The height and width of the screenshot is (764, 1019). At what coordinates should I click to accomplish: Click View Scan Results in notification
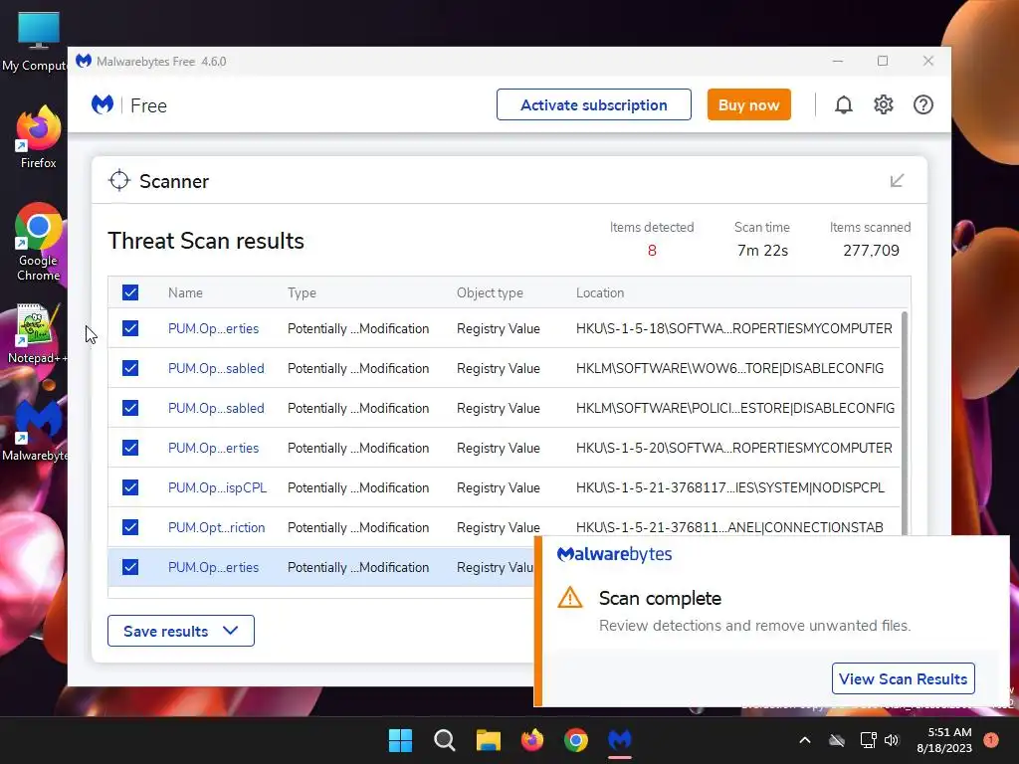(x=903, y=678)
